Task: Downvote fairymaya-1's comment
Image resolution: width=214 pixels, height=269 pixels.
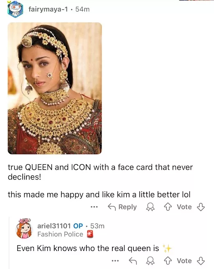Action: coord(201,207)
